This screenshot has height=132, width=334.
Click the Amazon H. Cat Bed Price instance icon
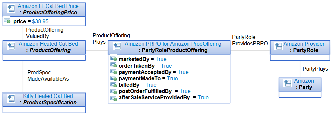pos(11,9)
